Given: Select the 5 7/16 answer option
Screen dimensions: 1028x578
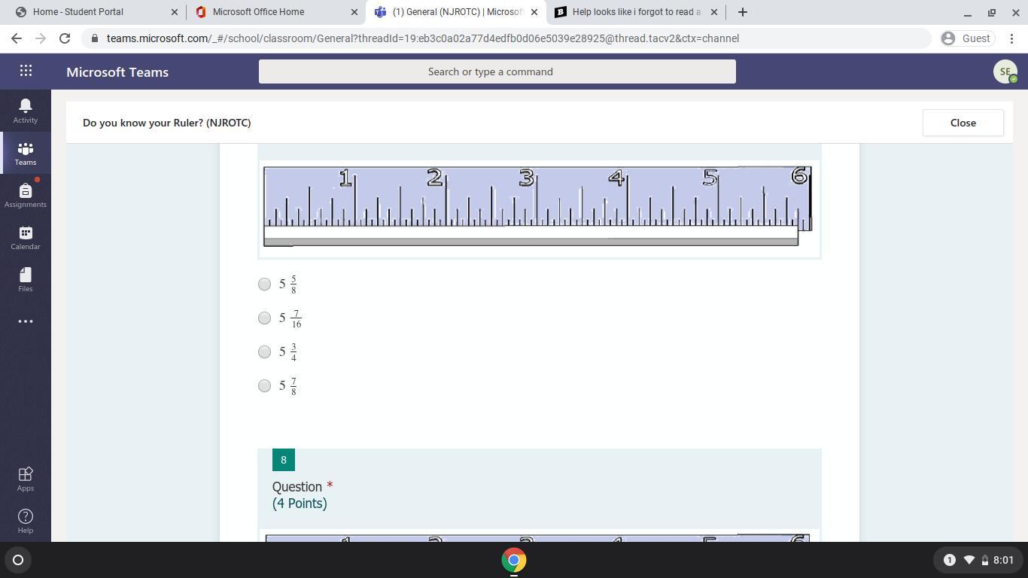Looking at the screenshot, I should [x=264, y=318].
